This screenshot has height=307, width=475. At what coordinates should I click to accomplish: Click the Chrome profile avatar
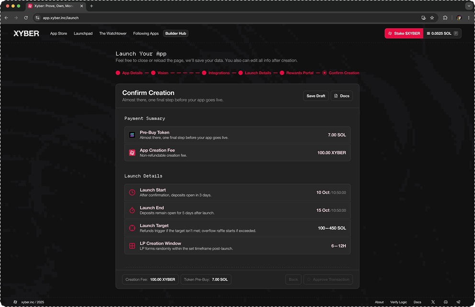459,18
